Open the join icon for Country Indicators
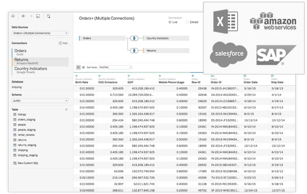This screenshot has width=307, height=194. [135, 38]
